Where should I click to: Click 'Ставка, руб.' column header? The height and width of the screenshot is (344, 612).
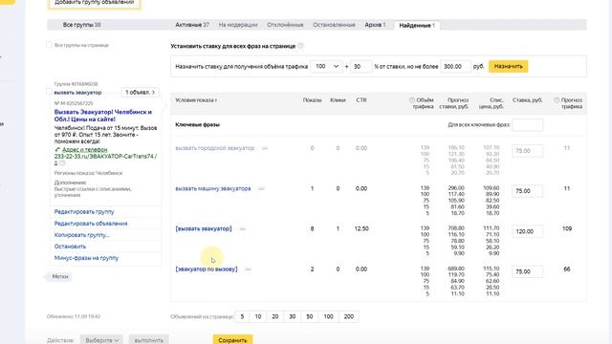pyautogui.click(x=527, y=100)
